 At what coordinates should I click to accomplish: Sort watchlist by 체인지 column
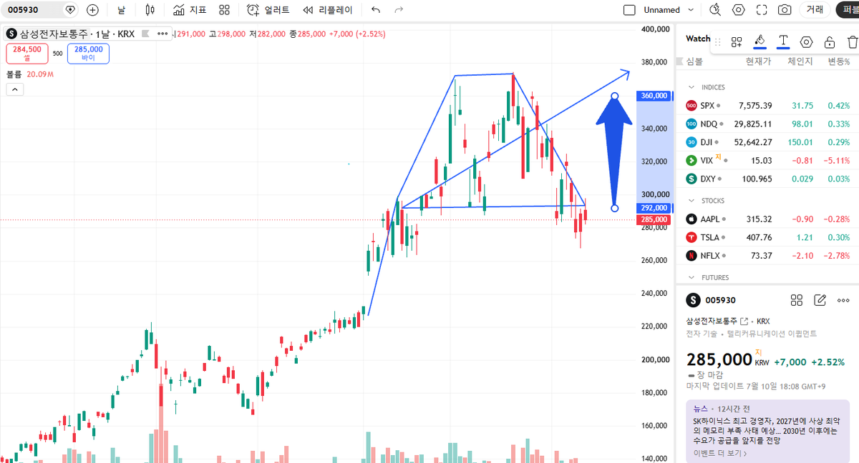coord(800,61)
